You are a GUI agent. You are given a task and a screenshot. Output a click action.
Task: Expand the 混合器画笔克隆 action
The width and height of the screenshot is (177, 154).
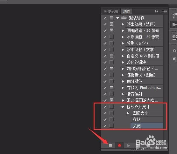(123, 100)
